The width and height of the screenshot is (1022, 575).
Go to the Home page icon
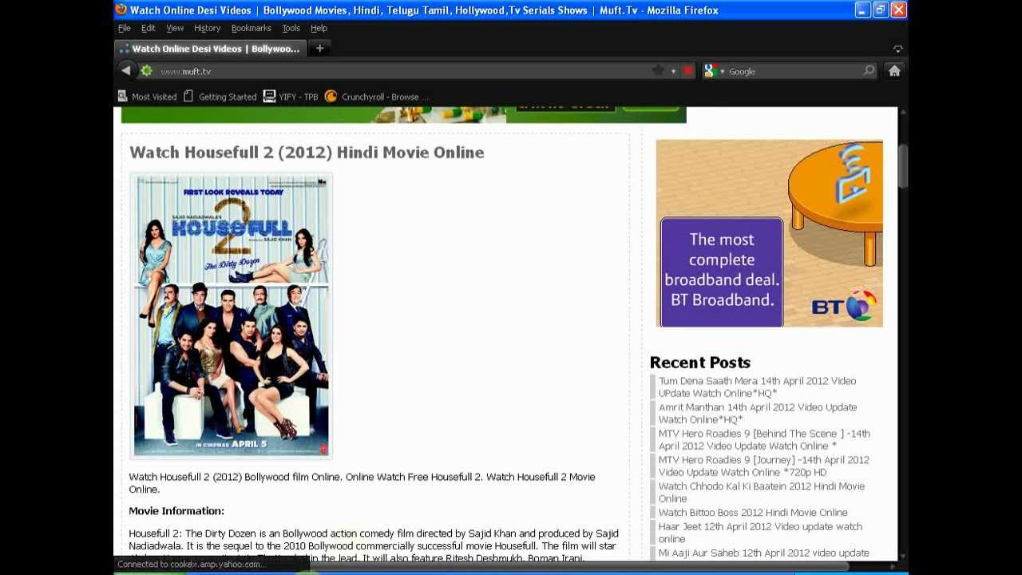[x=894, y=71]
